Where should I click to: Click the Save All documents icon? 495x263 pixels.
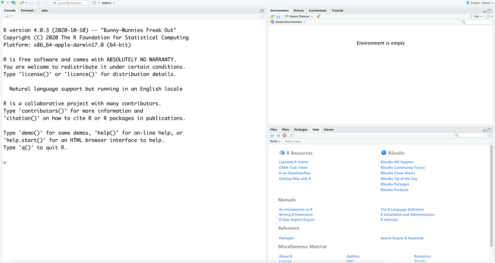click(38, 3)
